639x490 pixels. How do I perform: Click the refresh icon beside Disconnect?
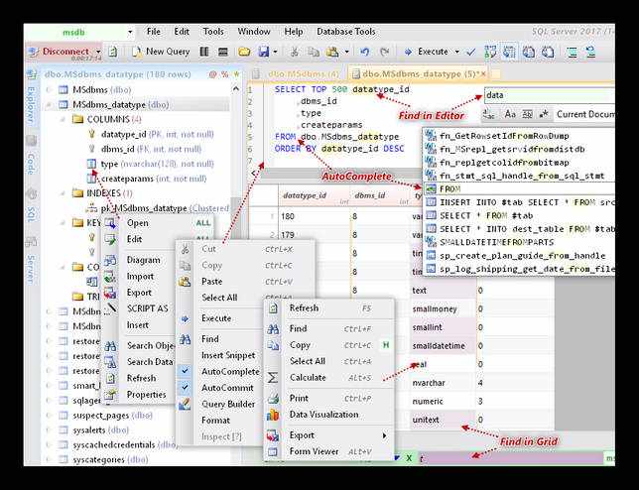coord(112,52)
